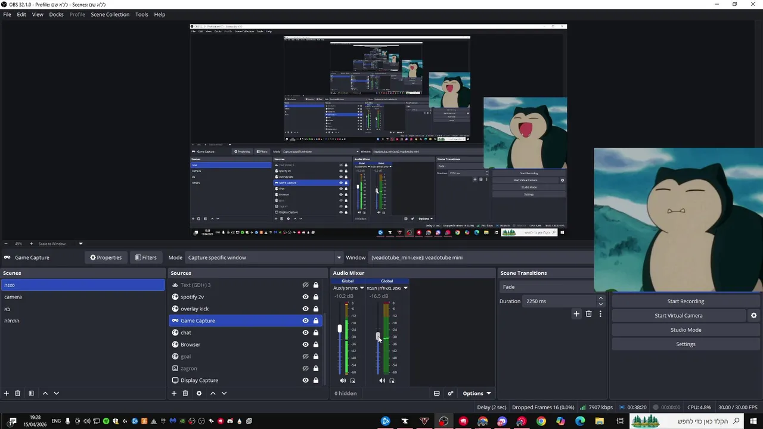Move the selected scene down
The height and width of the screenshot is (429, 763).
[x=57, y=393]
